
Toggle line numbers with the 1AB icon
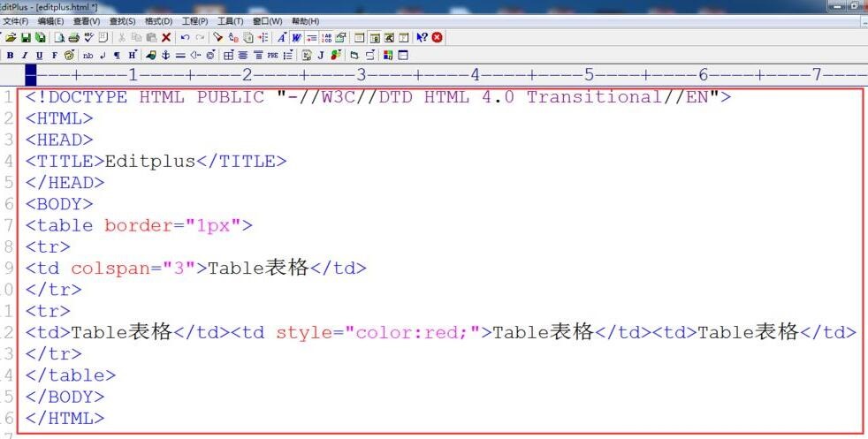(326, 38)
